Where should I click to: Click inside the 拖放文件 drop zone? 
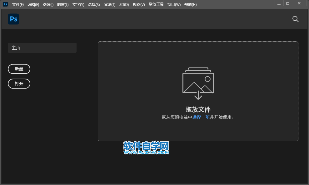(x=198, y=91)
